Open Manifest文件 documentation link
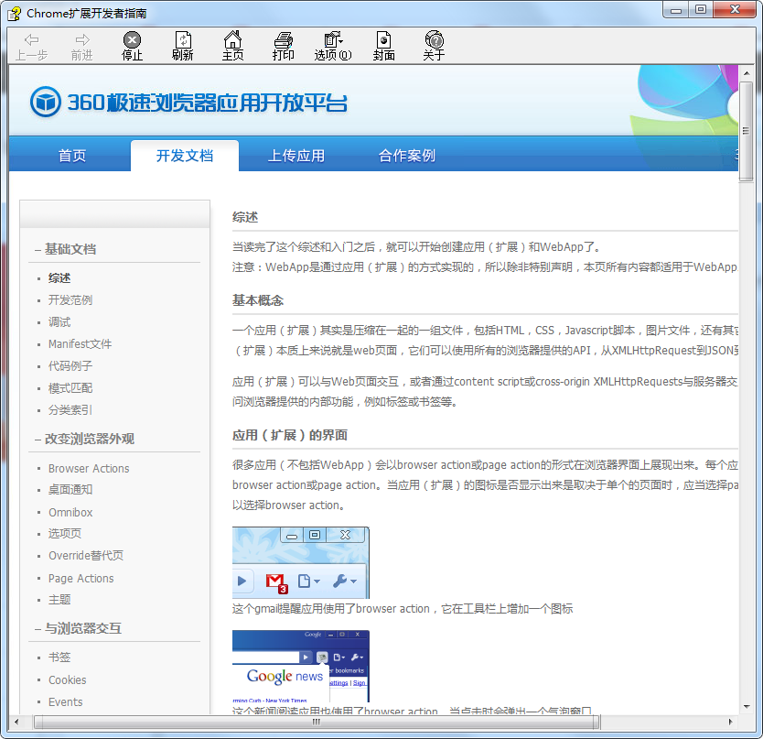Screen dimensions: 763x739 [80, 344]
